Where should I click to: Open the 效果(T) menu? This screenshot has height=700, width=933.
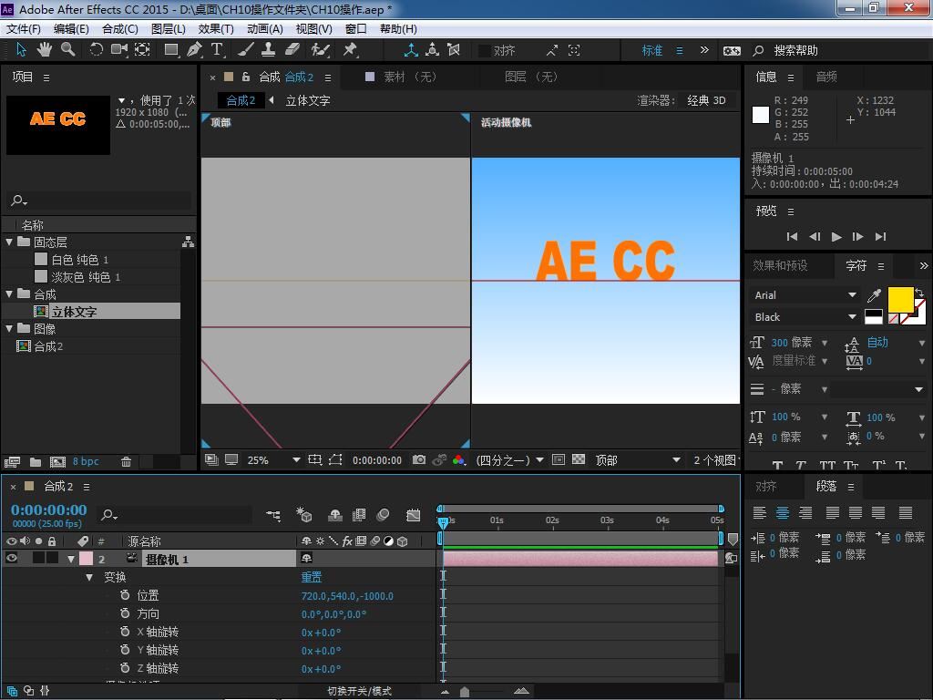click(216, 28)
